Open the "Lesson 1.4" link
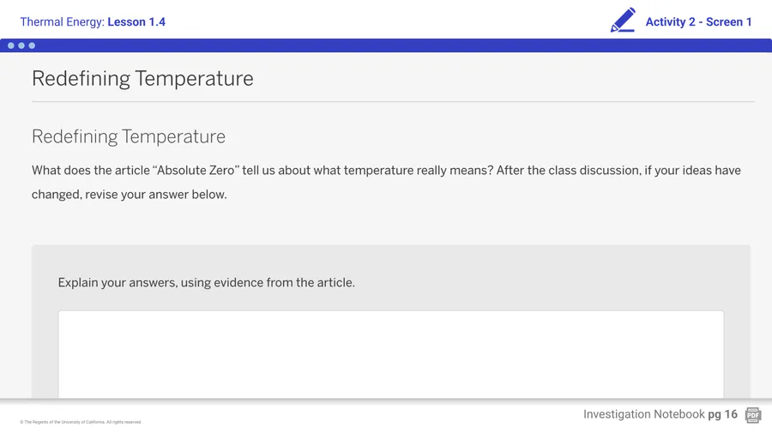Image resolution: width=772 pixels, height=434 pixels. pos(136,21)
